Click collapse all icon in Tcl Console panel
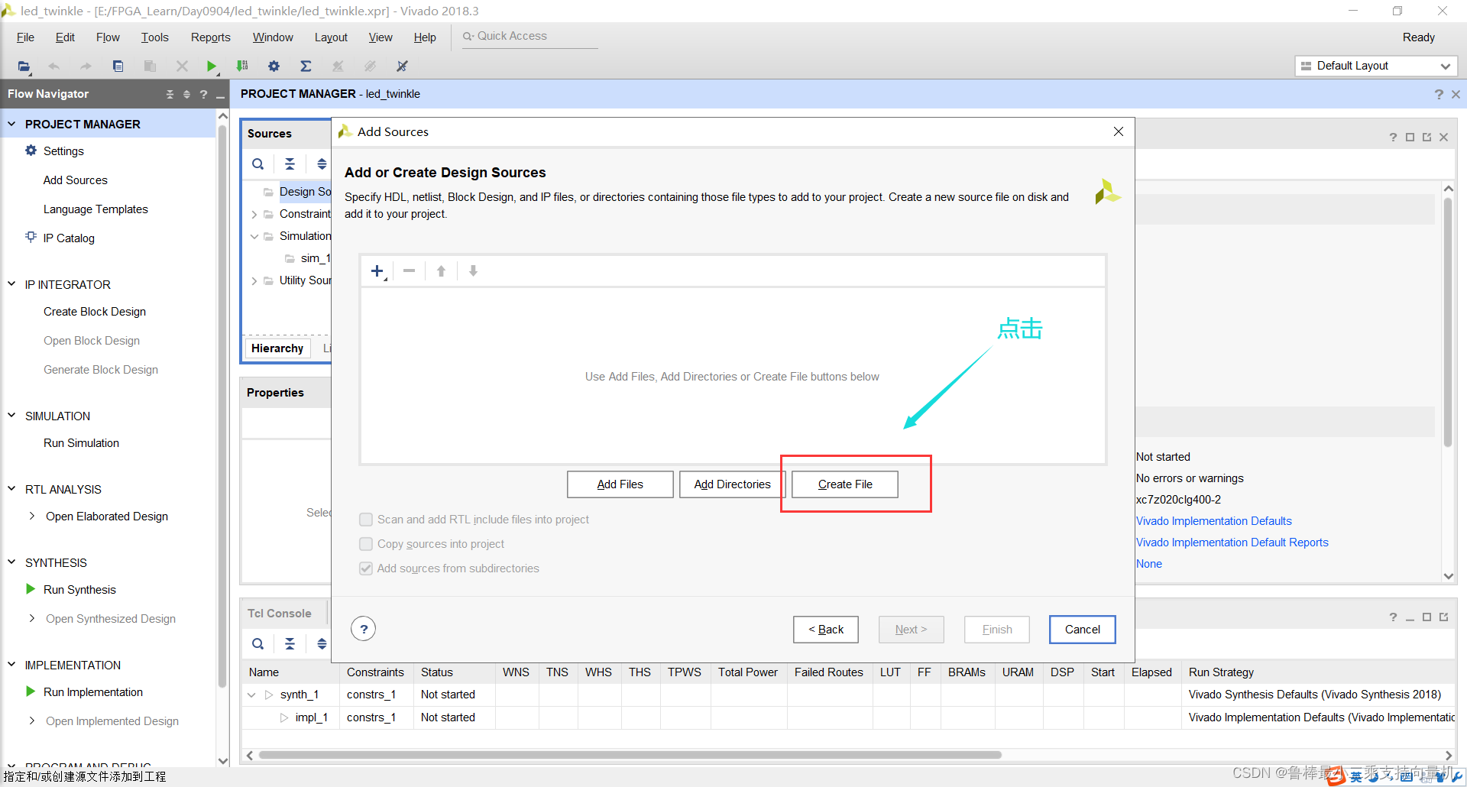 click(x=290, y=643)
